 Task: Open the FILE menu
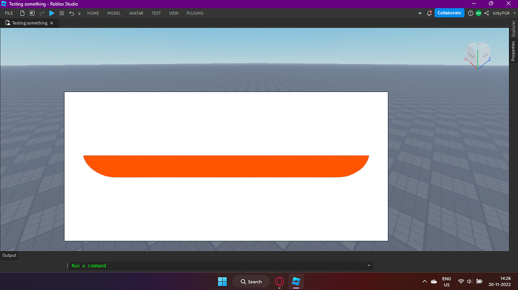click(9, 13)
